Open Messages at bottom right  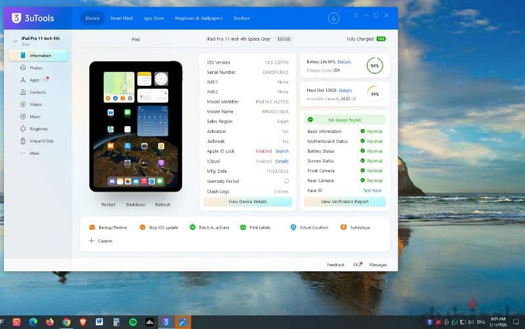(378, 265)
